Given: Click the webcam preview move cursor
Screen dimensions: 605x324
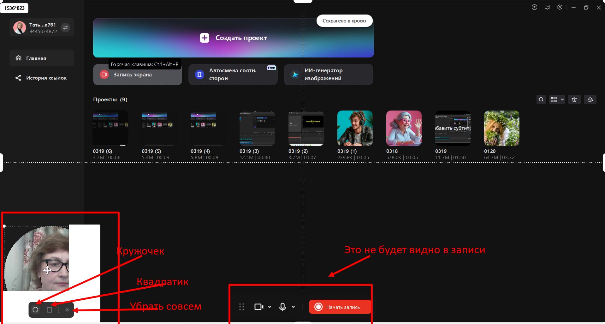Looking at the screenshot, I should tap(47, 270).
